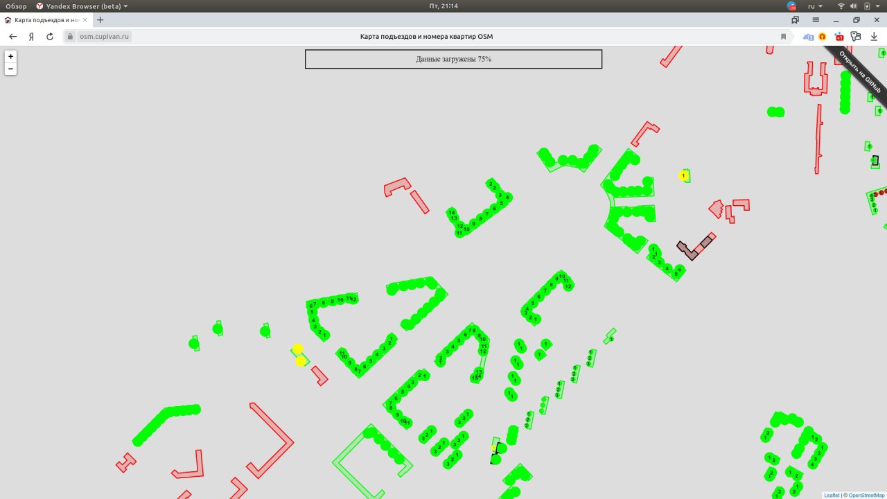Select the 'Карта подъездов и но...' tab
Screen dimensions: 887x499
coord(46,20)
